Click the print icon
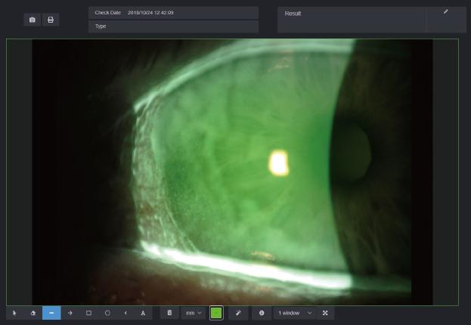The height and width of the screenshot is (325, 471). [51, 20]
